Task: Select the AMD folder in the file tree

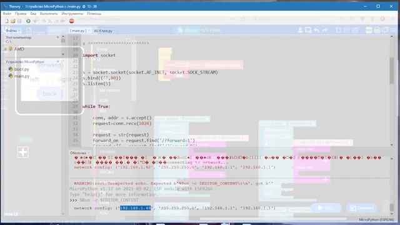Action: [x=19, y=49]
